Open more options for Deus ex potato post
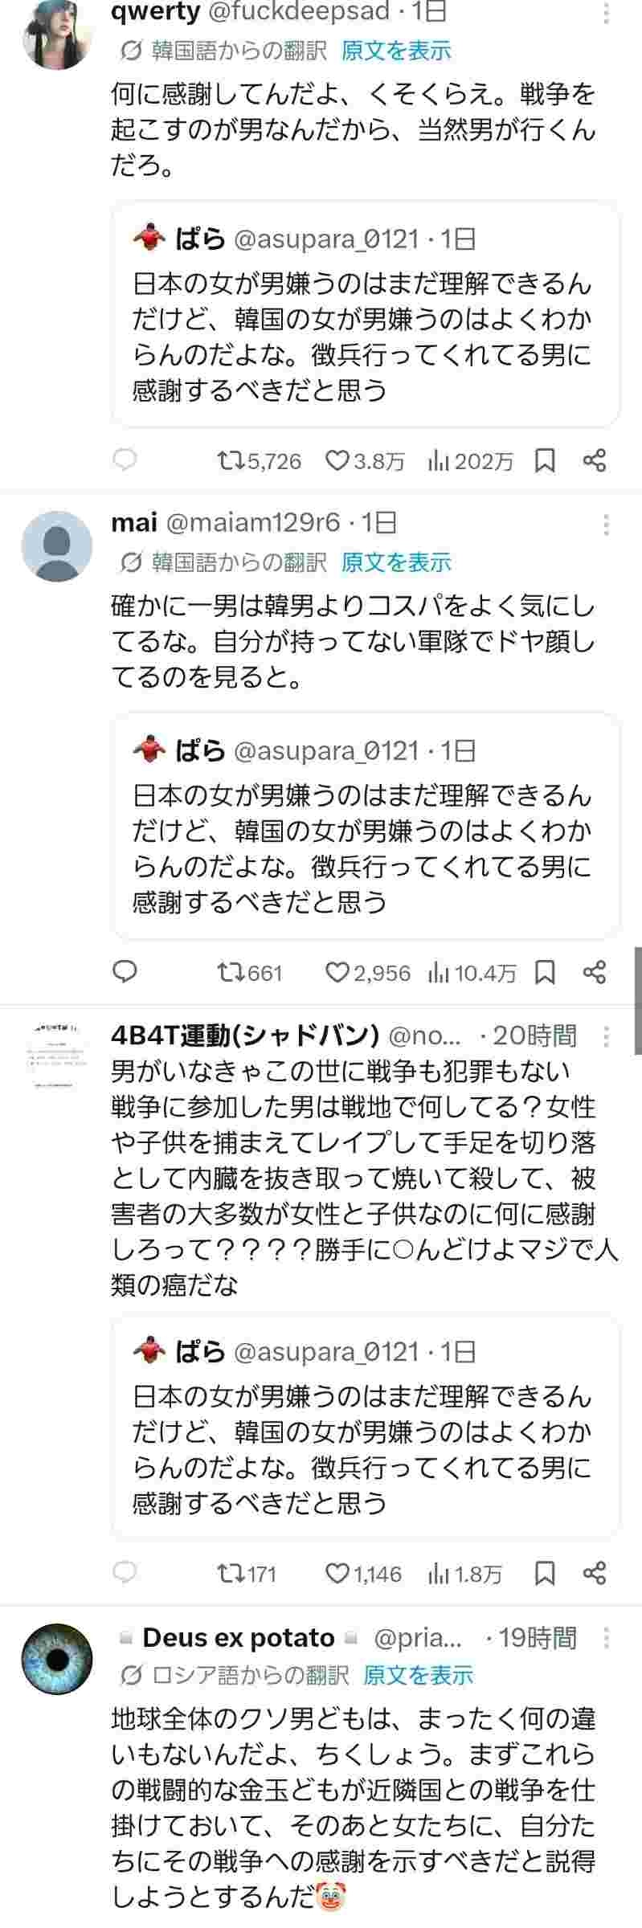The height and width of the screenshot is (1928, 642). [x=606, y=1637]
